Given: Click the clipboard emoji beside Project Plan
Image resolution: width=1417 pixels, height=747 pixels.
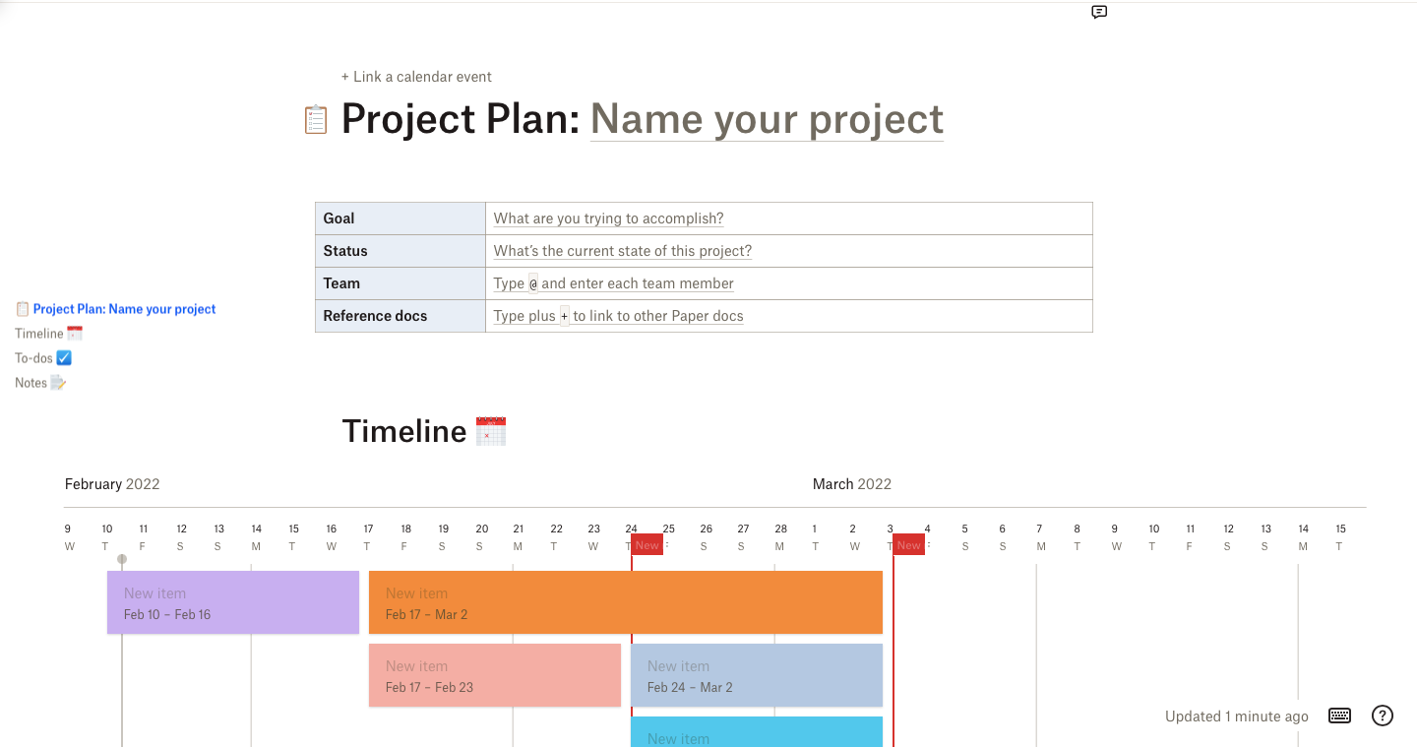Looking at the screenshot, I should (x=316, y=120).
